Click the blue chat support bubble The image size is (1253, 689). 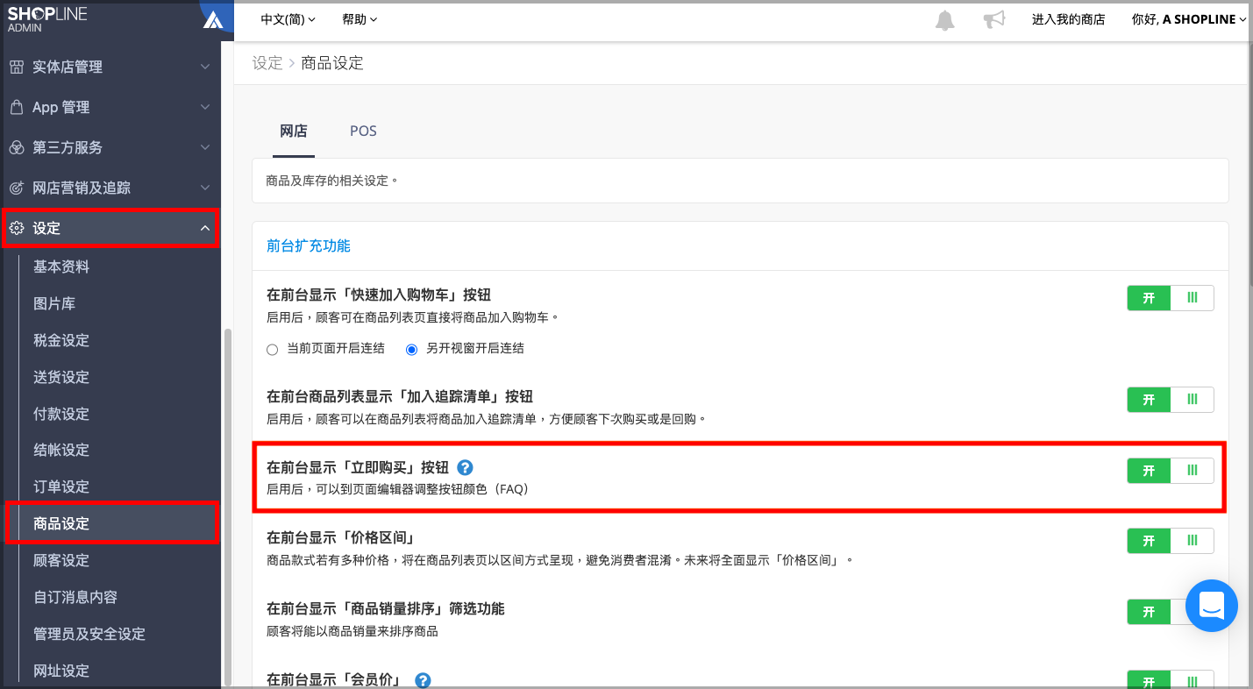(x=1211, y=605)
